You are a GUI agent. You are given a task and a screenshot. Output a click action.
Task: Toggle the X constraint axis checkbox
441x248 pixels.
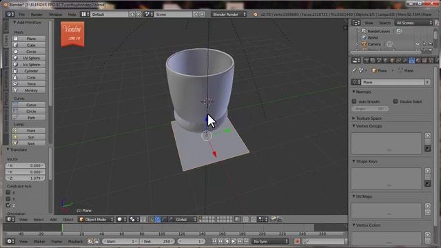click(x=8, y=192)
